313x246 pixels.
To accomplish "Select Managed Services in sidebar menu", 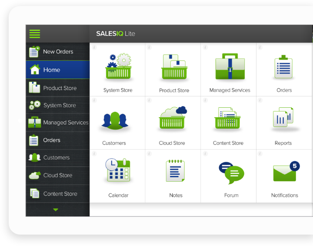I will point(58,122).
